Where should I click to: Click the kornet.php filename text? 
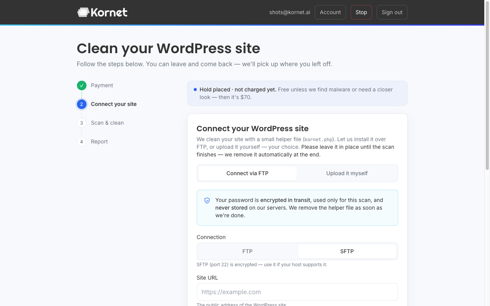click(319, 140)
